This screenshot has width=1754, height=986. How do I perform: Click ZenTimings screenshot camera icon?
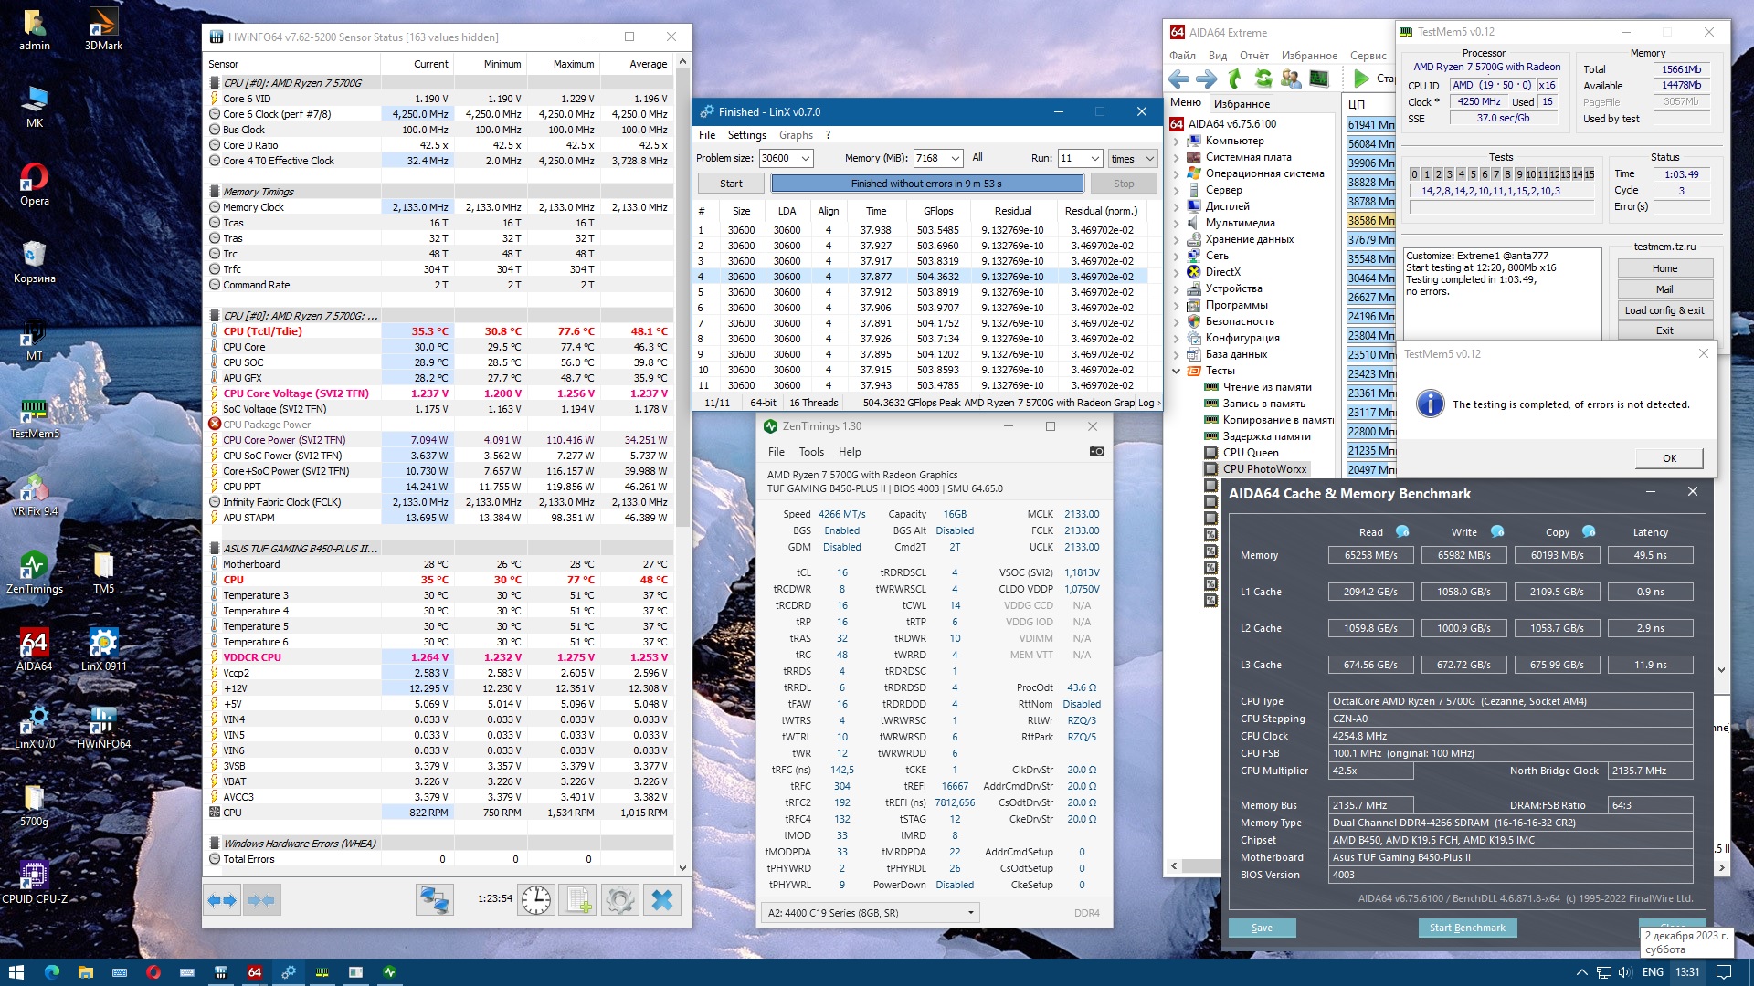tap(1096, 451)
